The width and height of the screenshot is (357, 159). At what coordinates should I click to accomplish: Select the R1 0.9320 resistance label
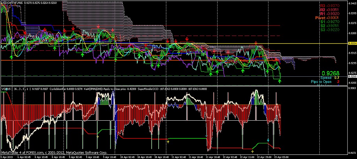pyautogui.click(x=329, y=14)
